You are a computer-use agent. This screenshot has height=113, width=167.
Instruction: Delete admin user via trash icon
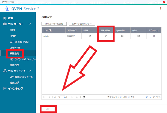tap(154, 36)
